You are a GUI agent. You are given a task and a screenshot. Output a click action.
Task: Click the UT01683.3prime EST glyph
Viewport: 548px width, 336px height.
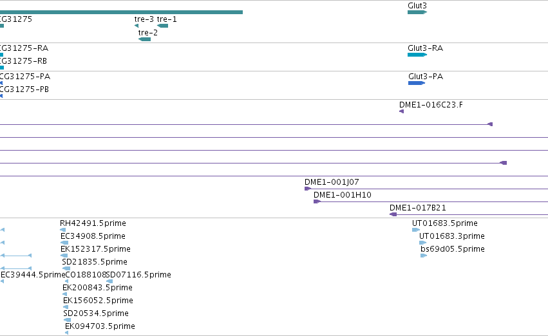423,243
